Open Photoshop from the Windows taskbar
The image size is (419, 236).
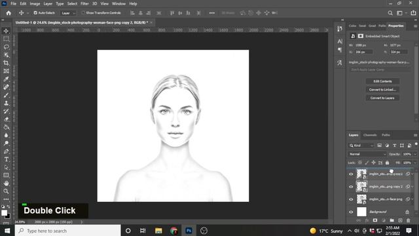point(189,231)
